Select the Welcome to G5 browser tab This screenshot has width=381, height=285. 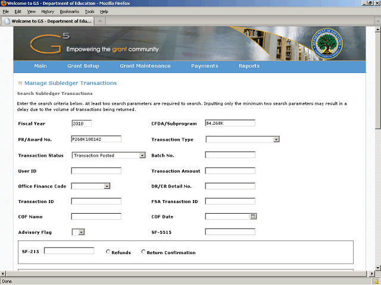(x=48, y=21)
